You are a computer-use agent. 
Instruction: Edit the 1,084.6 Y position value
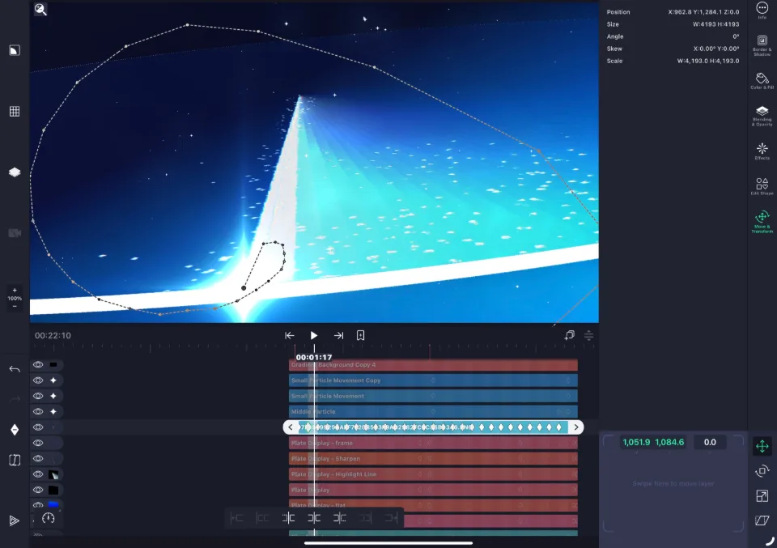(x=669, y=442)
